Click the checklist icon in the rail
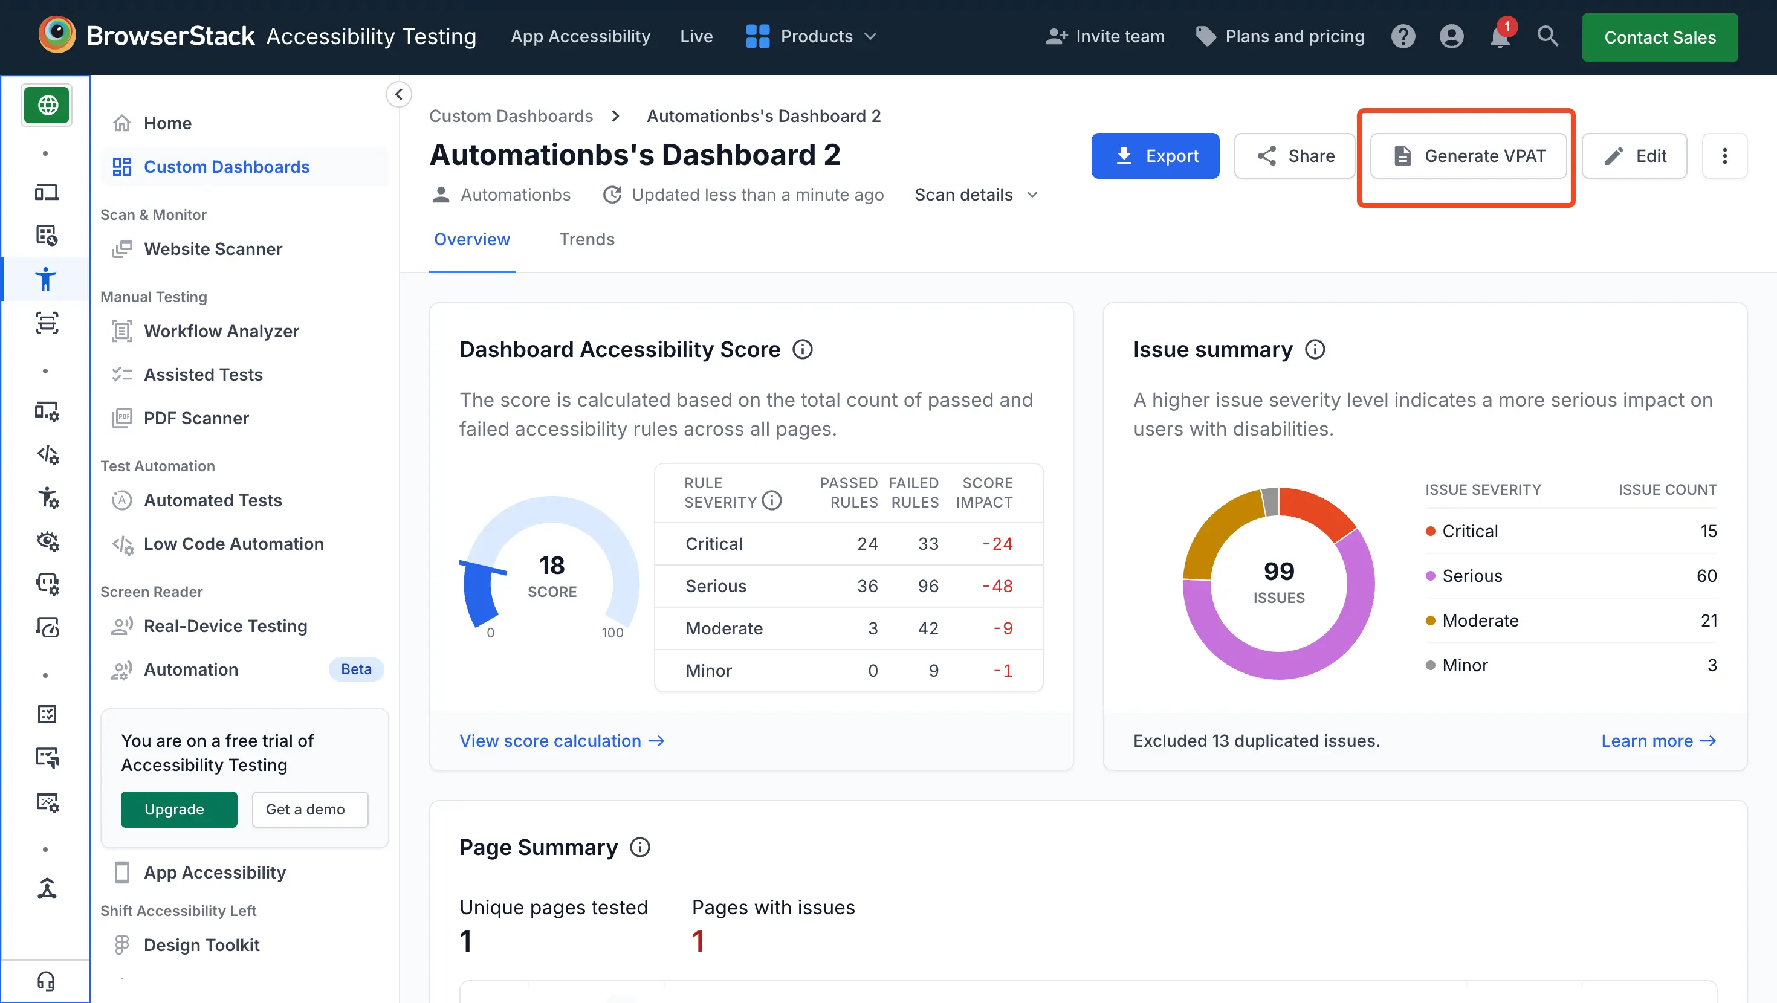This screenshot has width=1777, height=1003. pyautogui.click(x=47, y=714)
